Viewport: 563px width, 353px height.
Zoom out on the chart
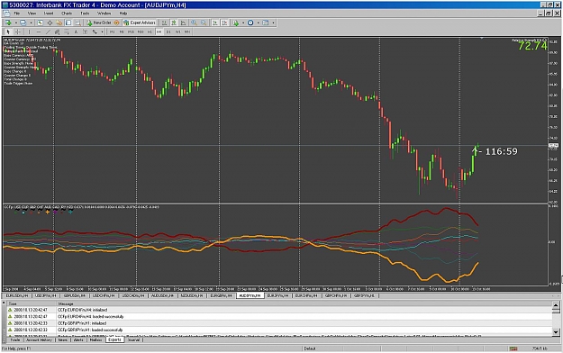(204, 23)
